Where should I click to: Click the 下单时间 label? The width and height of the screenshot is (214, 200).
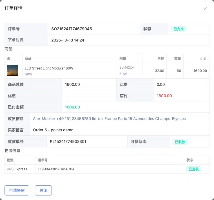coord(16,40)
